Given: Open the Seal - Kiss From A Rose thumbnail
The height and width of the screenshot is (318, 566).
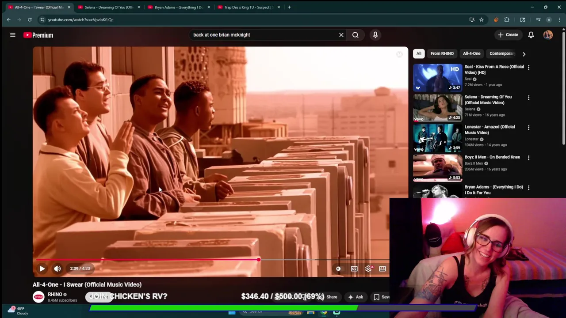Looking at the screenshot, I should 438,77.
